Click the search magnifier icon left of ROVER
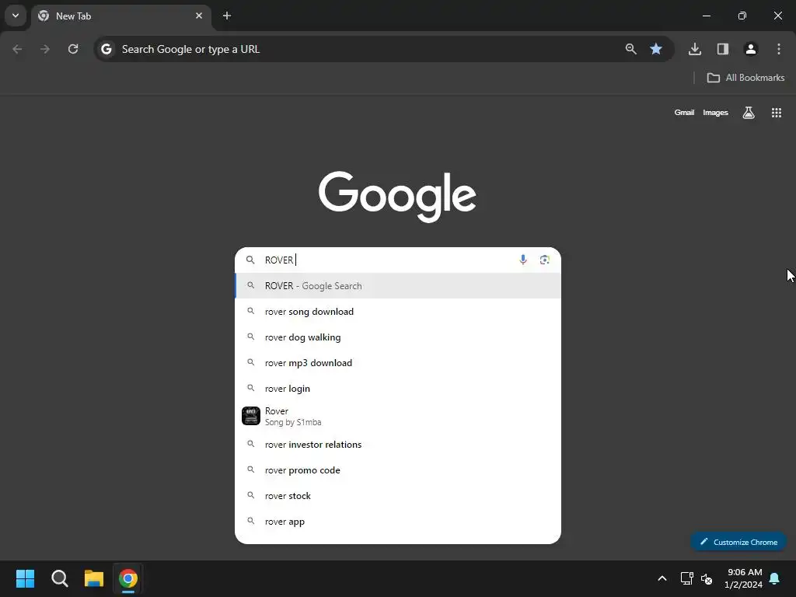 click(250, 260)
